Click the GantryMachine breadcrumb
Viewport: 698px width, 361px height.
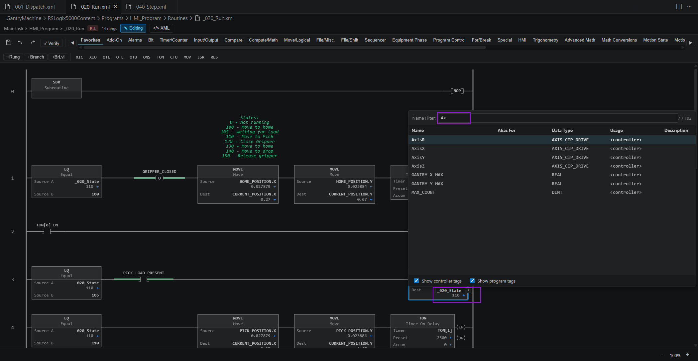[x=24, y=18]
